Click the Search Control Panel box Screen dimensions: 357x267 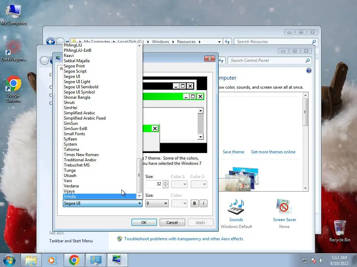coord(267,60)
